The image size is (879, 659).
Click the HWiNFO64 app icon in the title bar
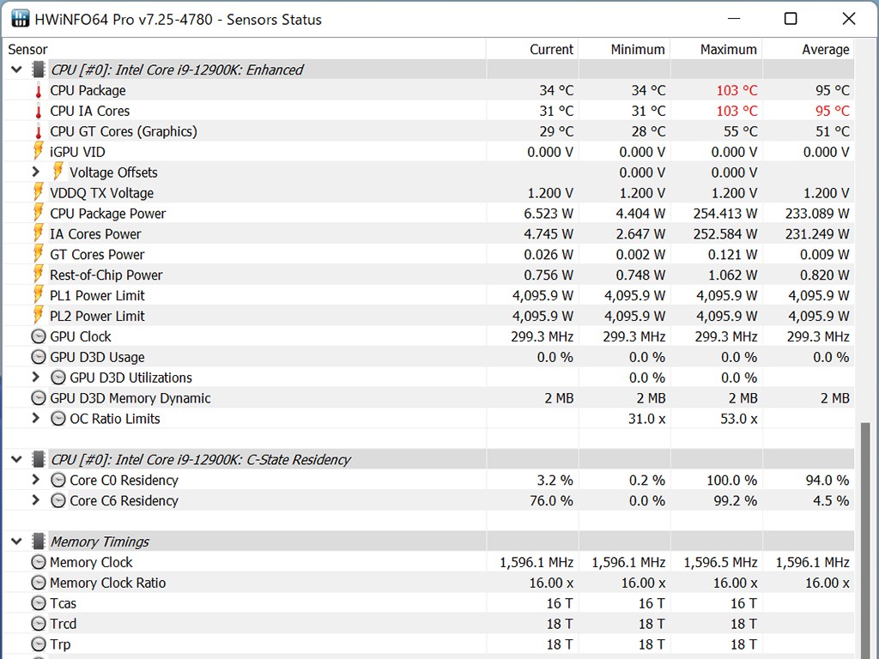[x=21, y=19]
